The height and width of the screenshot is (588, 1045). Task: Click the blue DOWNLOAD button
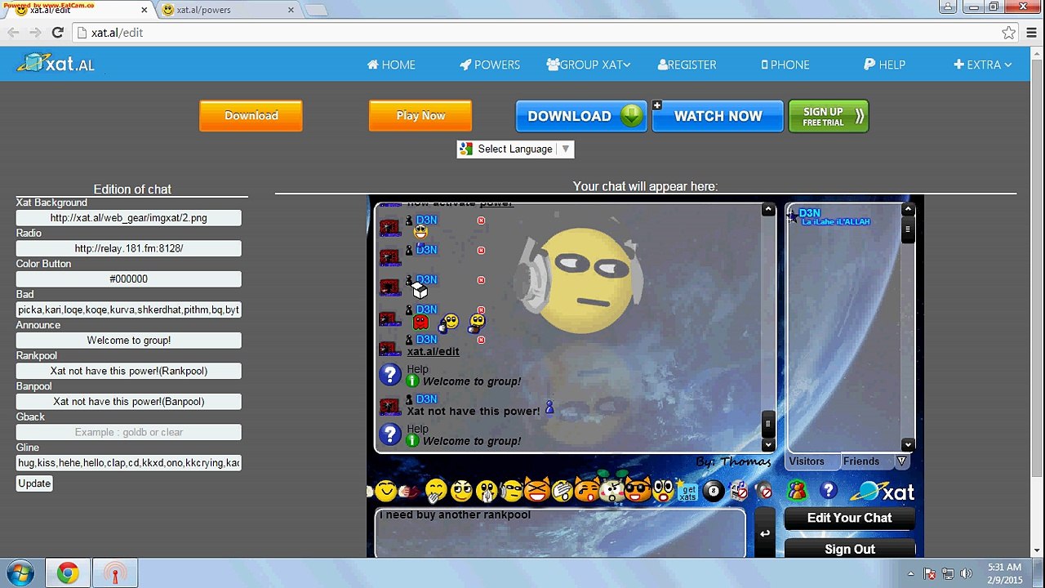pos(581,116)
